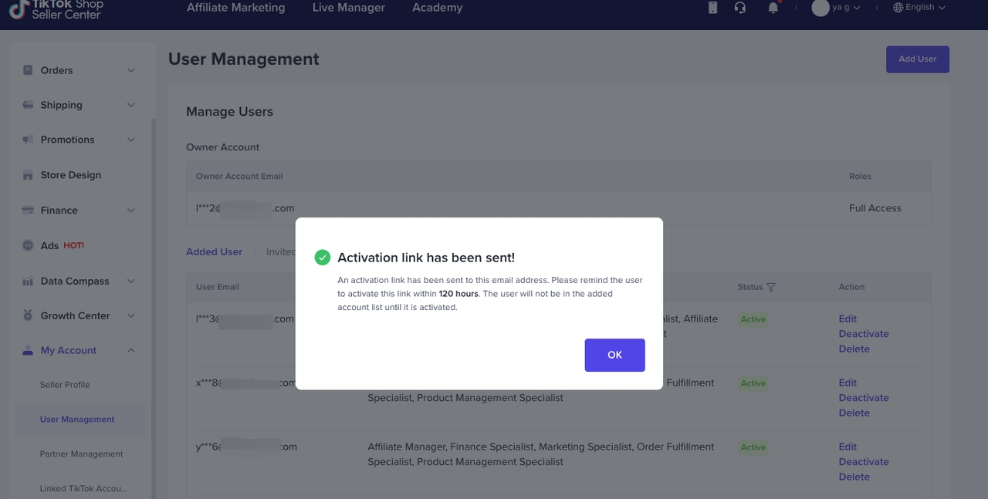Click the Add User button
This screenshot has height=499, width=988.
click(917, 59)
